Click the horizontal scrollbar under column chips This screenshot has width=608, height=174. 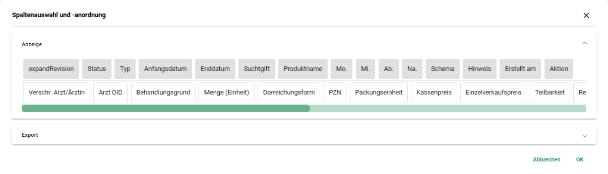pyautogui.click(x=166, y=108)
